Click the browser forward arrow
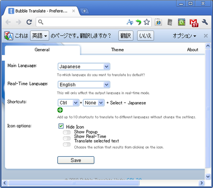The width and height of the screenshot is (213, 188). pyautogui.click(x=18, y=22)
